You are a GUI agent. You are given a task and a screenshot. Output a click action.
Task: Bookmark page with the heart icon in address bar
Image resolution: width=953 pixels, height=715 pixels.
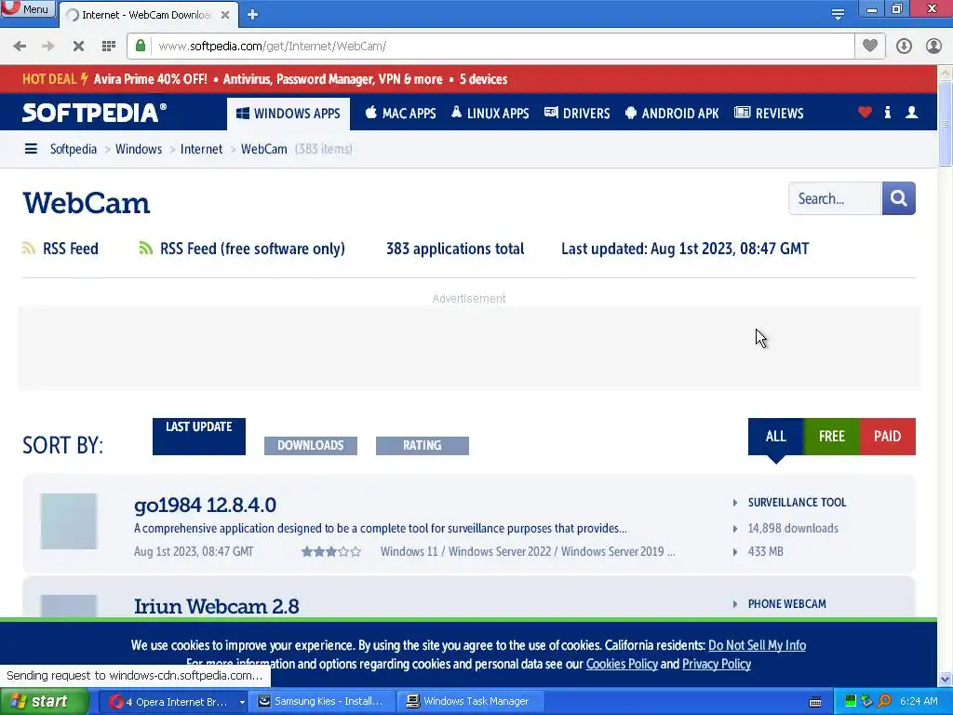(870, 46)
